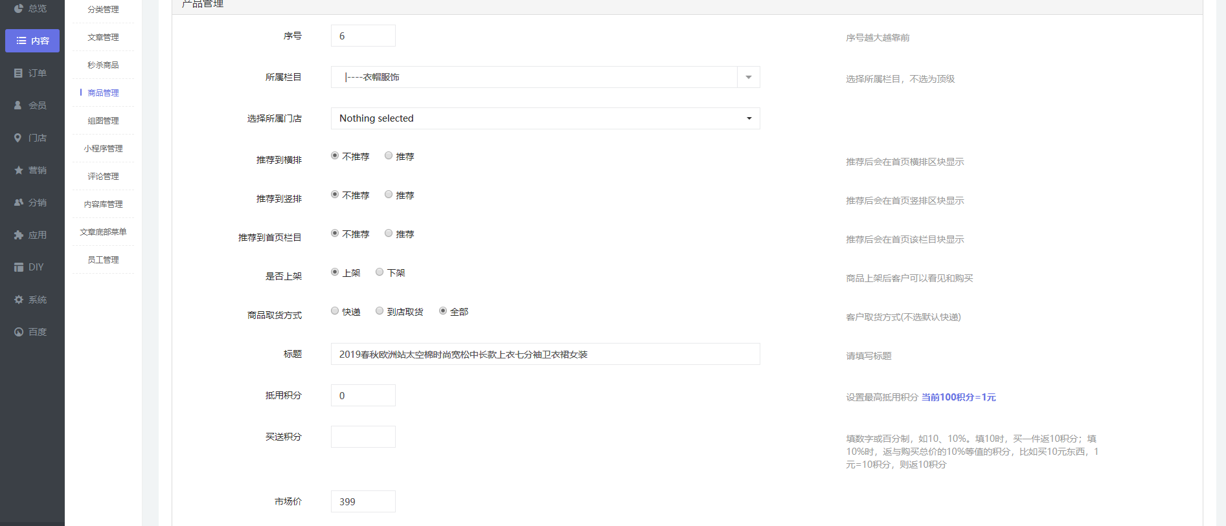Screen dimensions: 1226x526
Task: Click 当前100积分=1元 hint text
Action: pos(959,397)
